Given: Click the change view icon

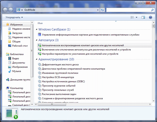Looking at the screenshot, I should pyautogui.click(x=132, y=17).
